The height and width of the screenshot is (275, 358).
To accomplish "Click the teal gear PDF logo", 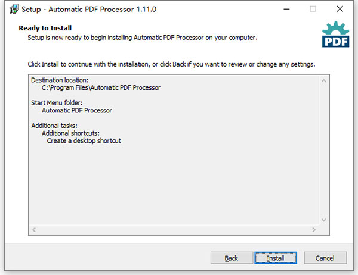I will [335, 34].
